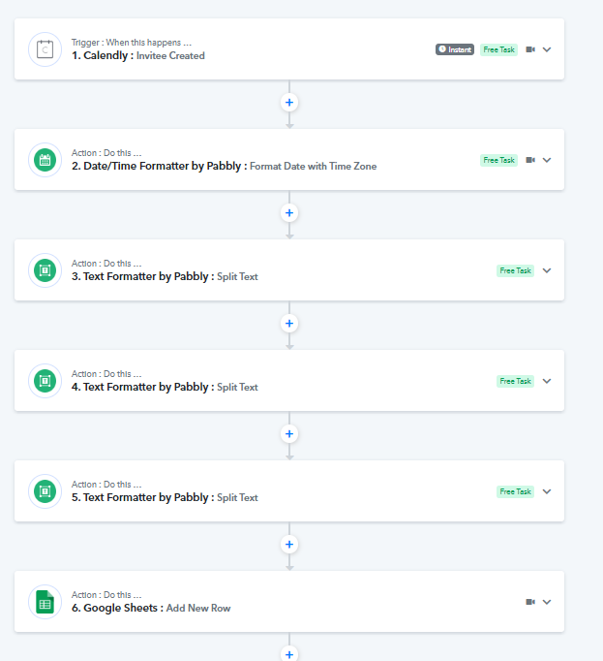Click the Google Sheets app icon
The width and height of the screenshot is (603, 661).
pyautogui.click(x=45, y=602)
